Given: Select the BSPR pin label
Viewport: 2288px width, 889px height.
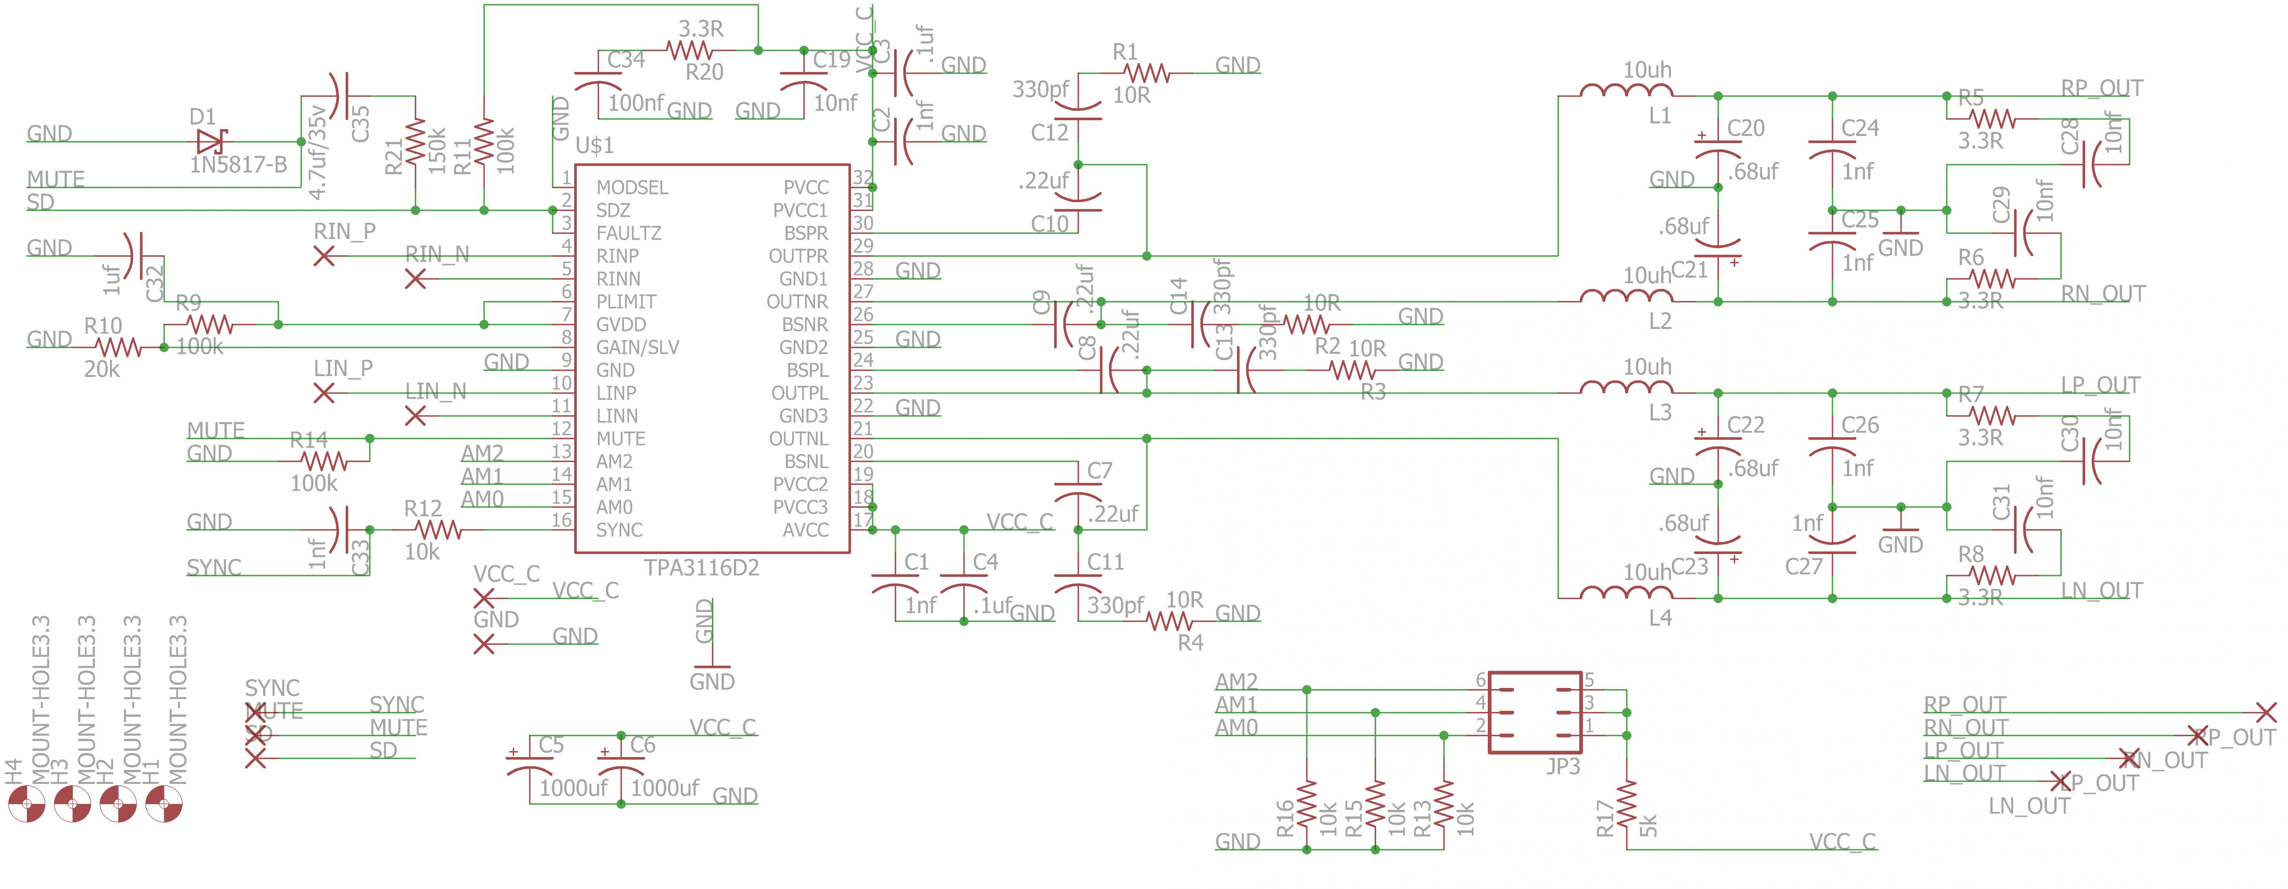Looking at the screenshot, I should pyautogui.click(x=806, y=233).
